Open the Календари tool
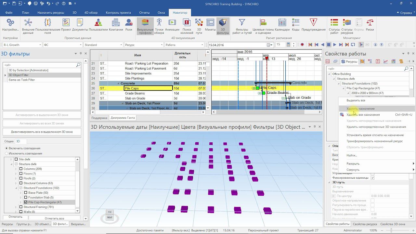Screen dimensions: 416x234 pos(282,25)
